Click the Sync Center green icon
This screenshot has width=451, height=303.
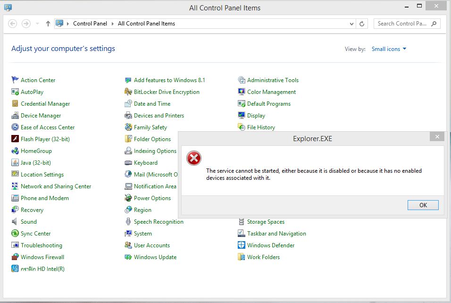[15, 233]
